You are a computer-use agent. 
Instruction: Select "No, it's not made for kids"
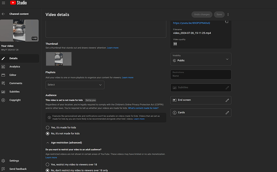47,133
